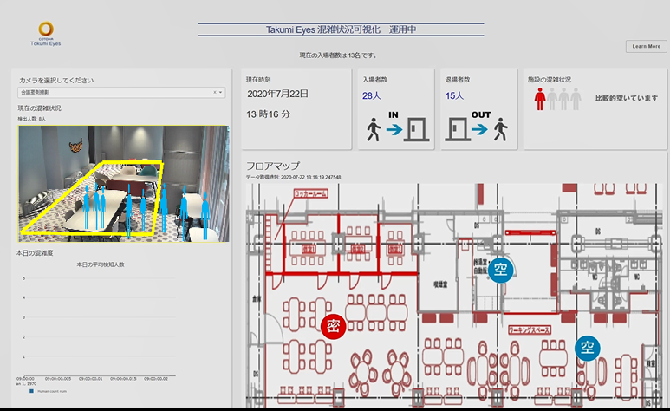Click the Human count num legend entry
The image size is (670, 411).
tap(49, 391)
